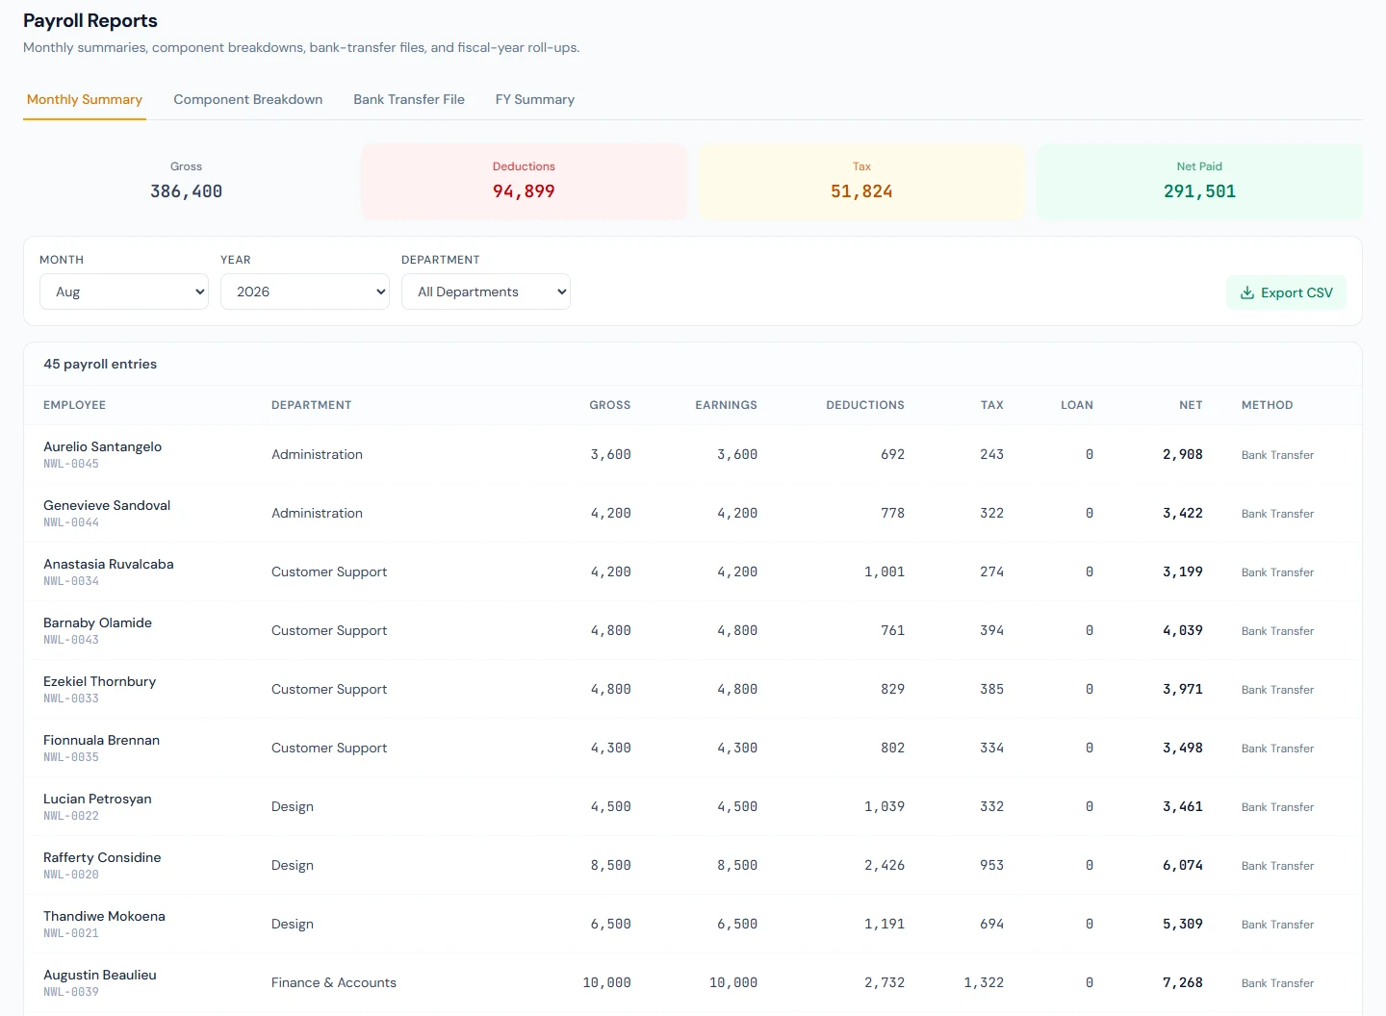Select employee Augustin Beaulieu
1386x1016 pixels.
tap(100, 975)
